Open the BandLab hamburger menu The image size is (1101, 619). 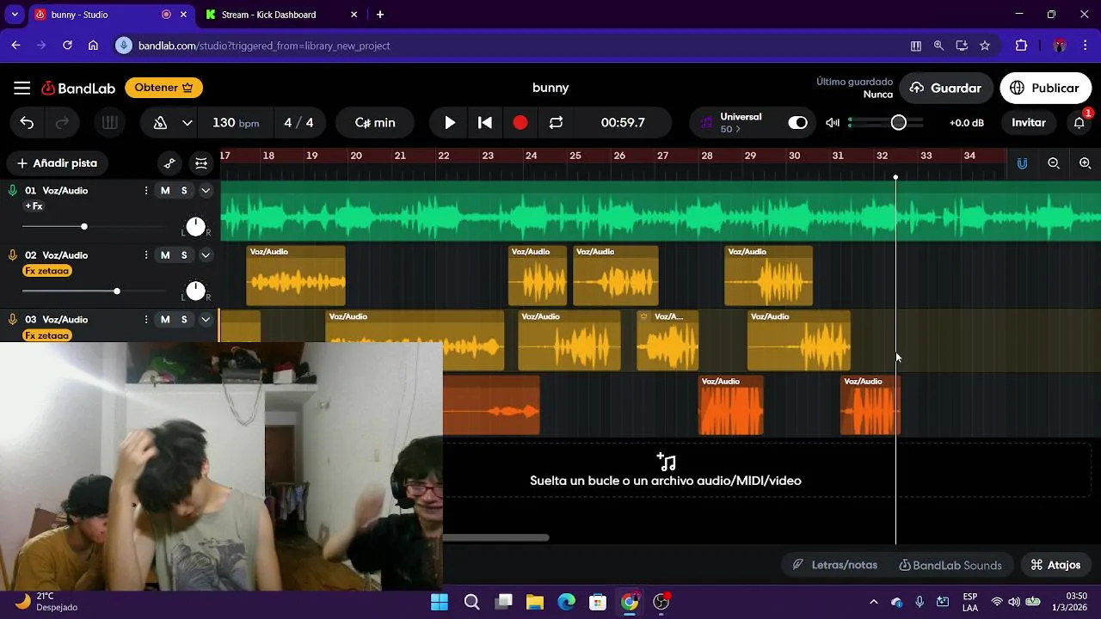click(x=22, y=88)
